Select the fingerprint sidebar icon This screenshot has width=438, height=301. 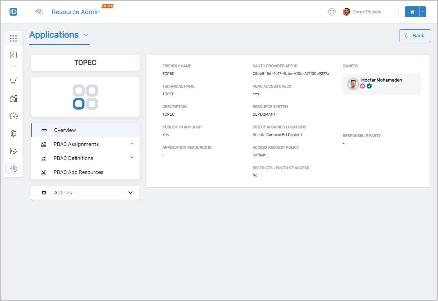click(x=13, y=133)
